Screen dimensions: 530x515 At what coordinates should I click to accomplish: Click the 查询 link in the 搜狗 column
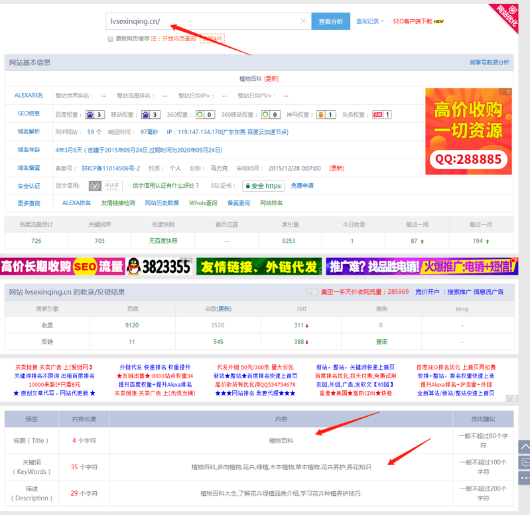click(381, 342)
